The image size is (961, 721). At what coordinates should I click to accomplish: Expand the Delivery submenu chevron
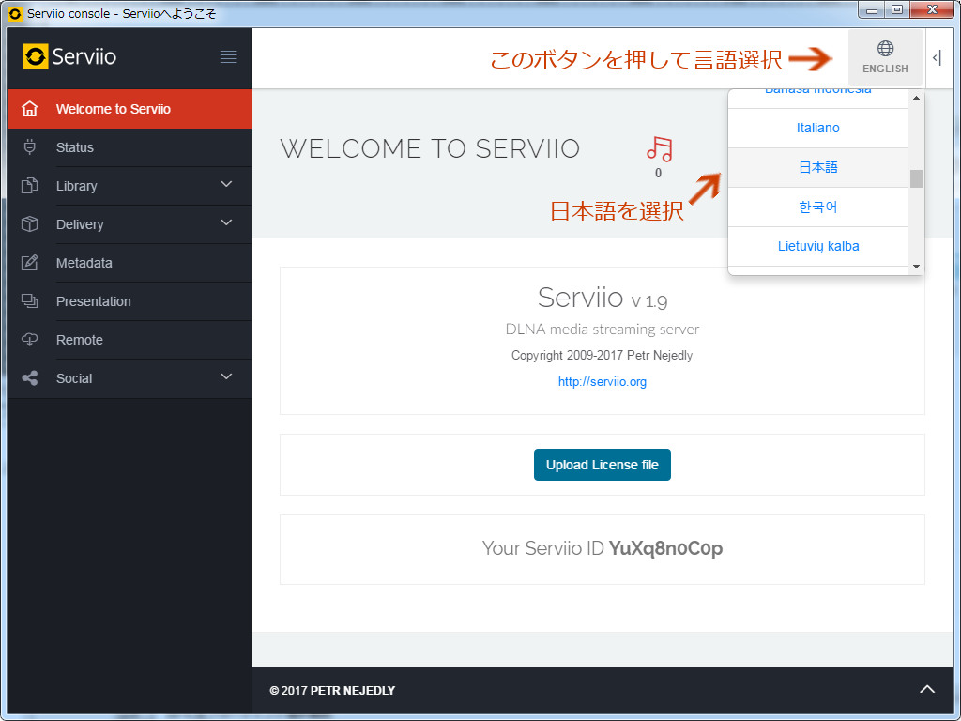[226, 223]
